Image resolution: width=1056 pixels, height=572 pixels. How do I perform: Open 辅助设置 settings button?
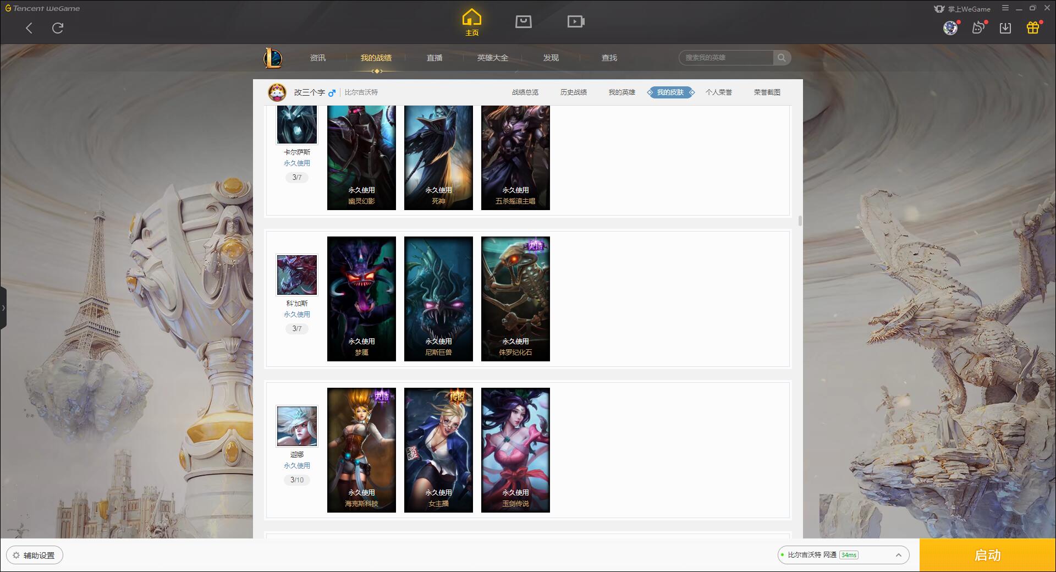(34, 555)
